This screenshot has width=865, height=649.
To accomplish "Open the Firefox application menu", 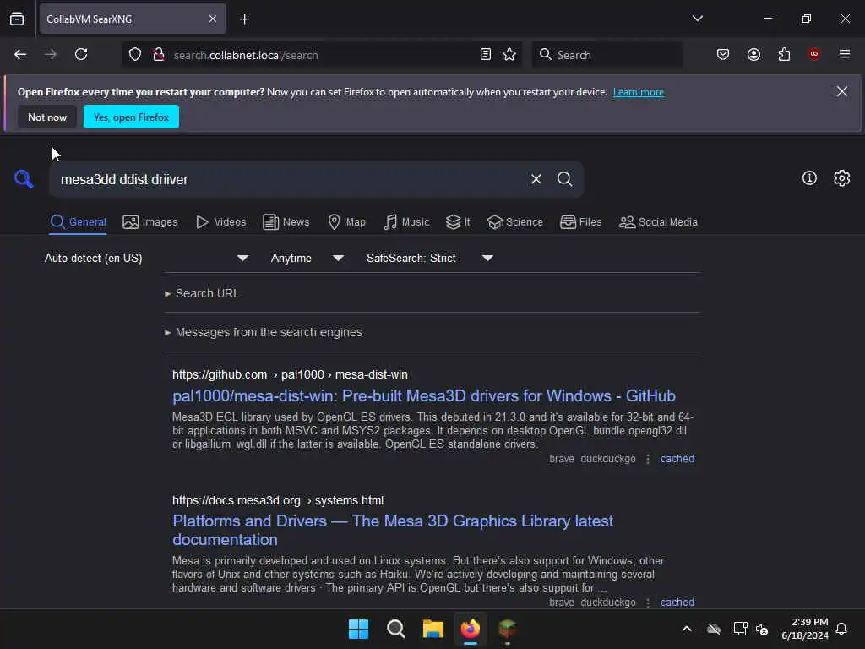I will pos(845,54).
